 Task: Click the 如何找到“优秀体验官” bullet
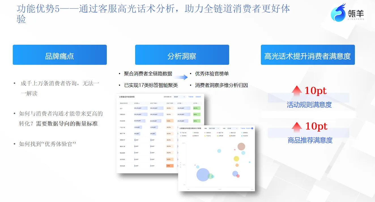(x=47, y=144)
